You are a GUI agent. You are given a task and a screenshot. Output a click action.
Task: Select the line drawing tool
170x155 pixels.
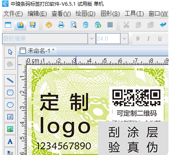pos(10,80)
